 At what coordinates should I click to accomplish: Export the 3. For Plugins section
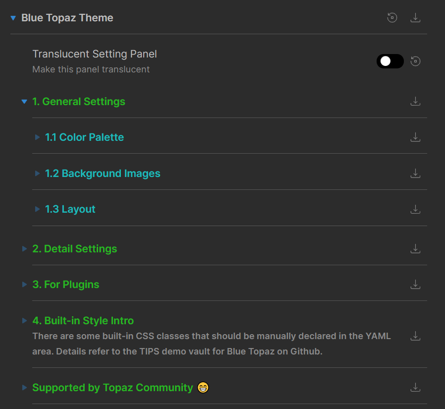click(x=415, y=285)
